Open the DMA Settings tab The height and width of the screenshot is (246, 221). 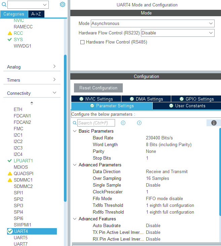pyautogui.click(x=146, y=99)
